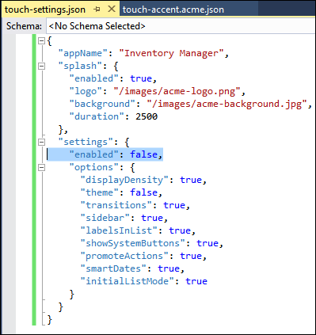The height and width of the screenshot is (335, 316).
Task: Click the highlighted "enabled": false line
Action: 105,154
